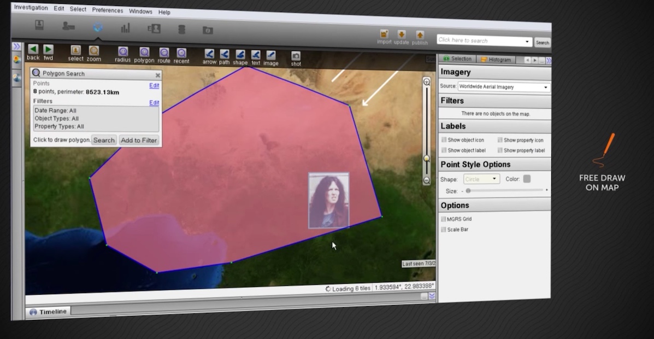The image size is (654, 339).
Task: Choose the polygon search tool
Action: (x=144, y=52)
